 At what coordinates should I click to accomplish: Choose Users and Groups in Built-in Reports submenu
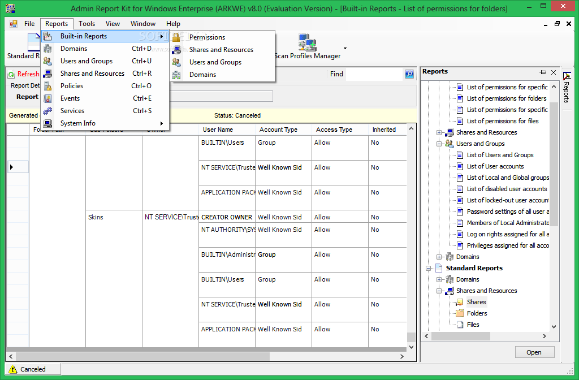(223, 62)
